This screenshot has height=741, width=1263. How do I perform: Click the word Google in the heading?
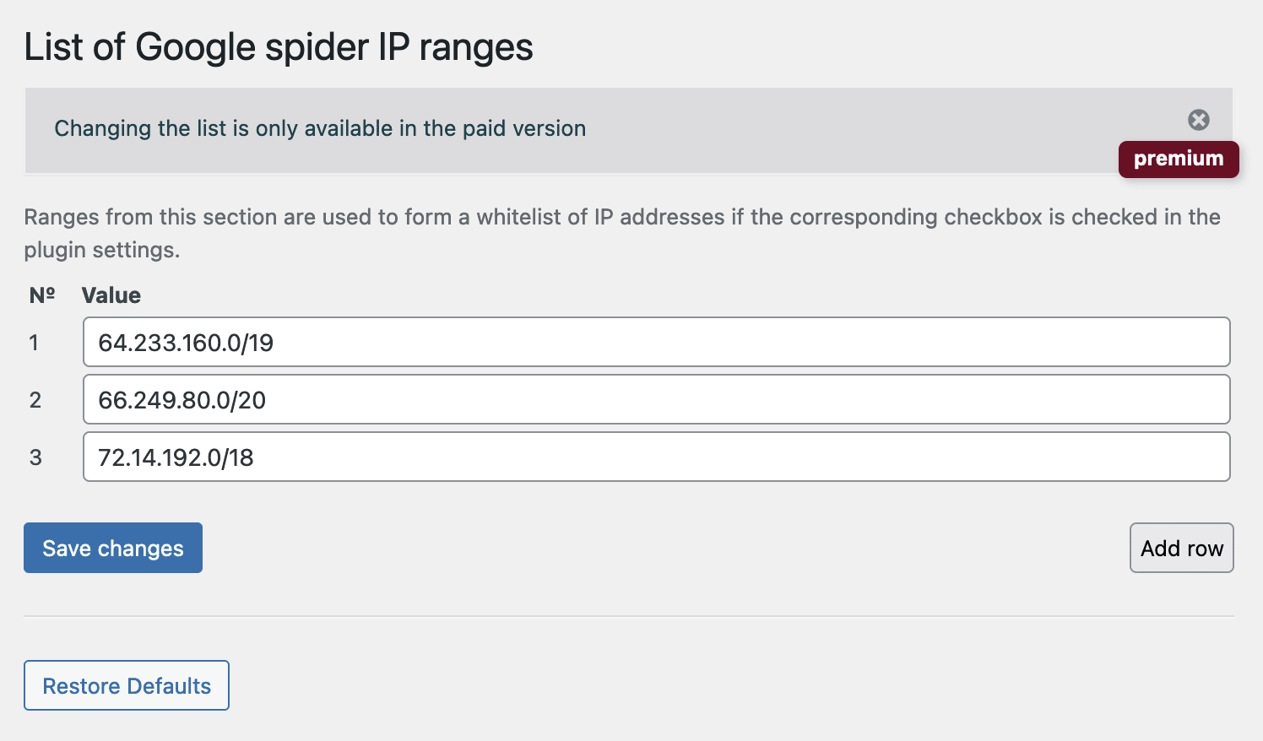[x=195, y=47]
